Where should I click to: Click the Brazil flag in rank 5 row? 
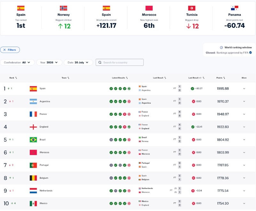(33, 140)
